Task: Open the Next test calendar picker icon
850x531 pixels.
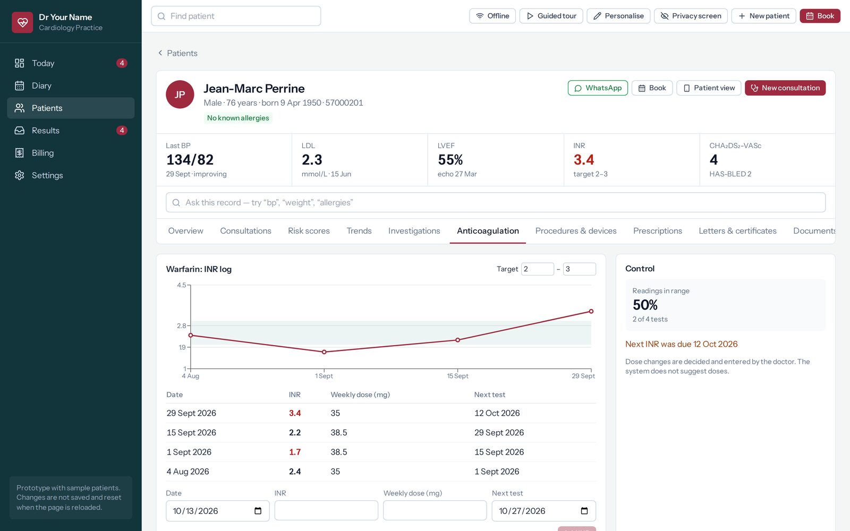Action: pos(584,511)
